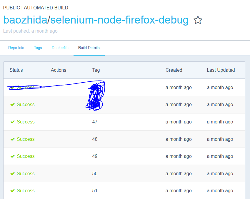
Task: Click the Last pushed a month ago text
Action: tap(30, 31)
